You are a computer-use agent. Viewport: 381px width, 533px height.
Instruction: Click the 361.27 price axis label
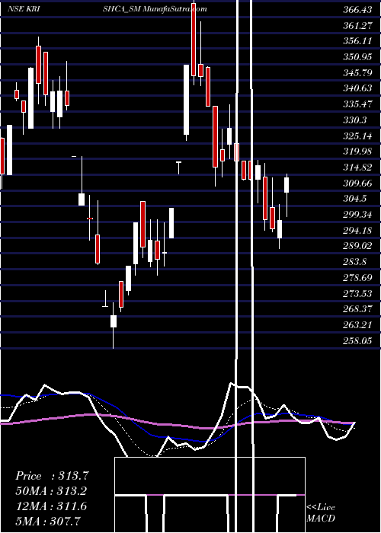pyautogui.click(x=357, y=25)
